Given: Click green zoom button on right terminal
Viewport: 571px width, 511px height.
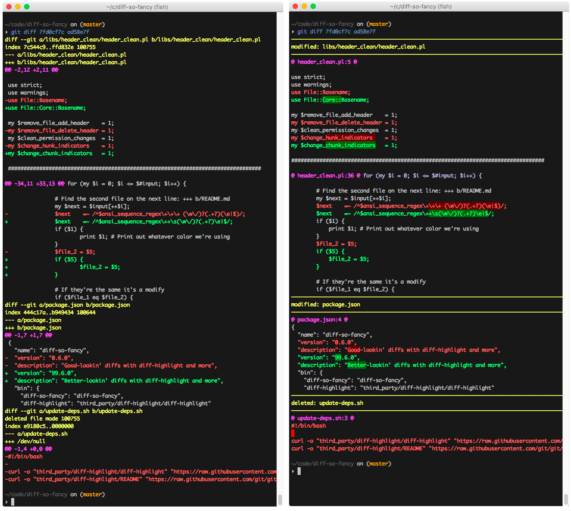Looking at the screenshot, I should pos(313,6).
